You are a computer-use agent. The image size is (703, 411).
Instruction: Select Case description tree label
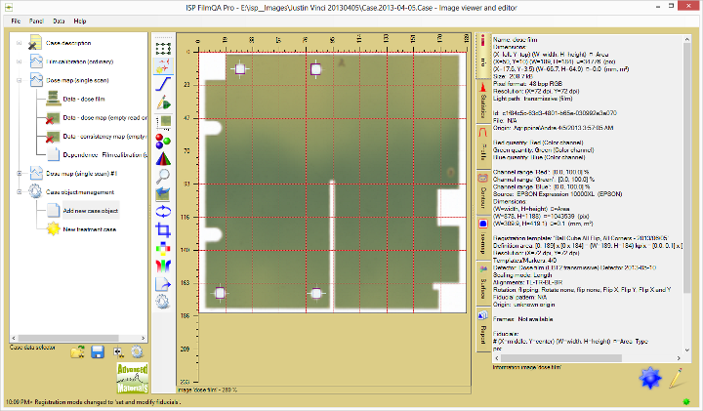coord(68,43)
